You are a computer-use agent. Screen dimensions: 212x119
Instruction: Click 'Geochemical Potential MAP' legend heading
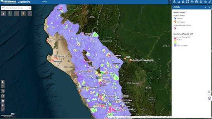pyautogui.click(x=183, y=34)
